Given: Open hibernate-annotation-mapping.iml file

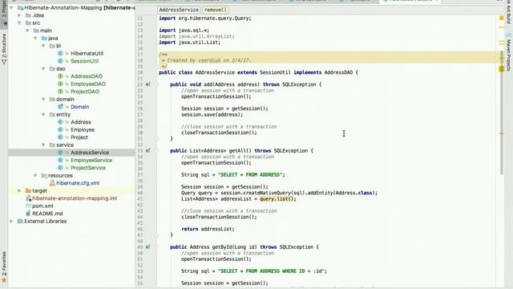Looking at the screenshot, I should point(75,198).
